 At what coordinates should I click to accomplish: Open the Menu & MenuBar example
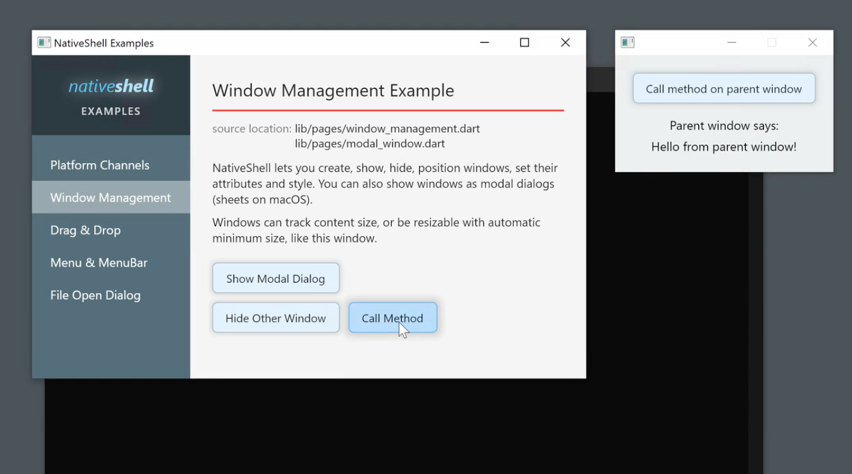click(x=111, y=263)
